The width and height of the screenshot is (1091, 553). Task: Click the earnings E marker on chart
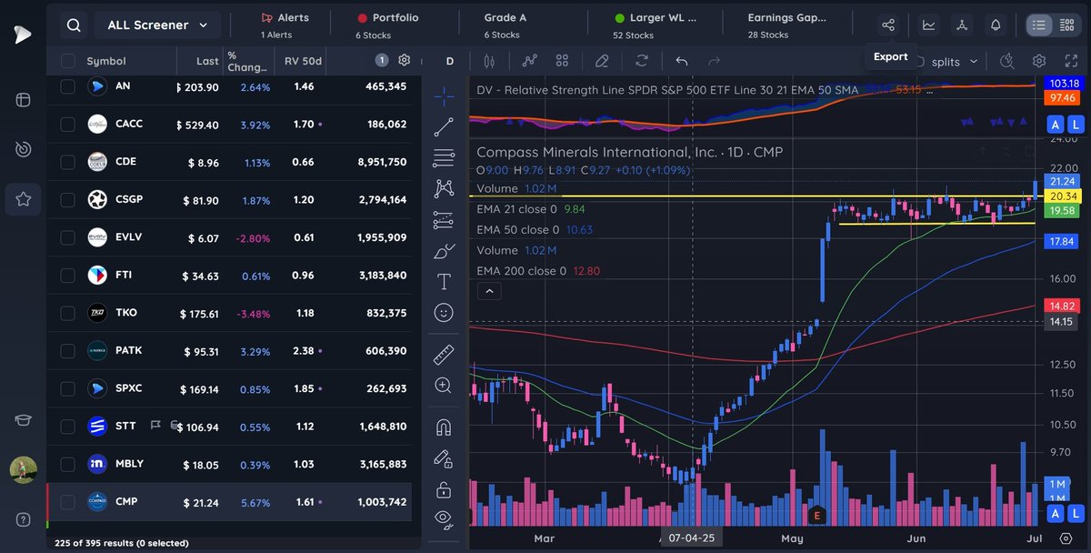[816, 515]
